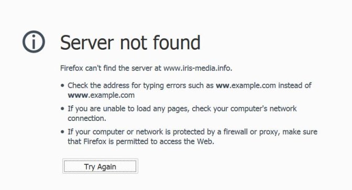The width and height of the screenshot is (352, 190).
Task: Click the bullet dot before 'If your computer'
Action: [x=62, y=132]
